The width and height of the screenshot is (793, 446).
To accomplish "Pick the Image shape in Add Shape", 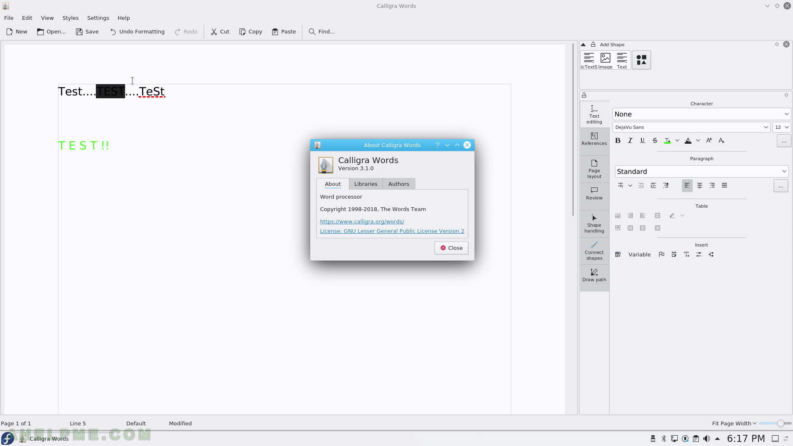I will tap(605, 60).
